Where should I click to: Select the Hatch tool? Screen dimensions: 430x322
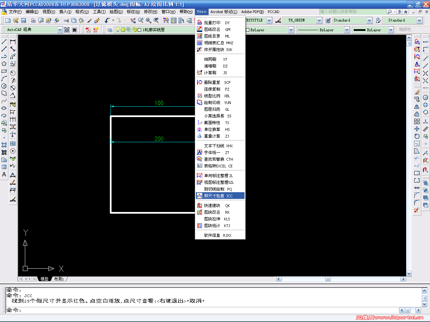click(4, 145)
